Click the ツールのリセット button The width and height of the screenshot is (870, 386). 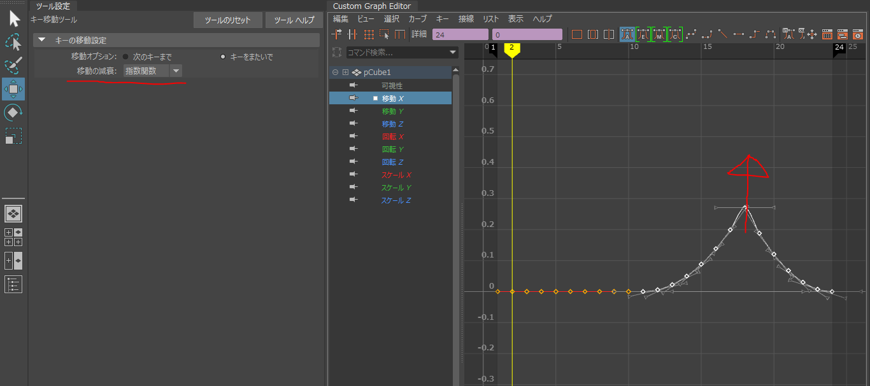click(227, 20)
